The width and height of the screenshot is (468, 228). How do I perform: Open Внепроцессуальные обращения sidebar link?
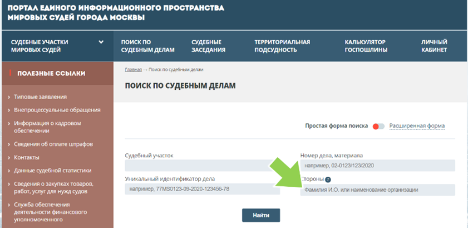pyautogui.click(x=57, y=110)
